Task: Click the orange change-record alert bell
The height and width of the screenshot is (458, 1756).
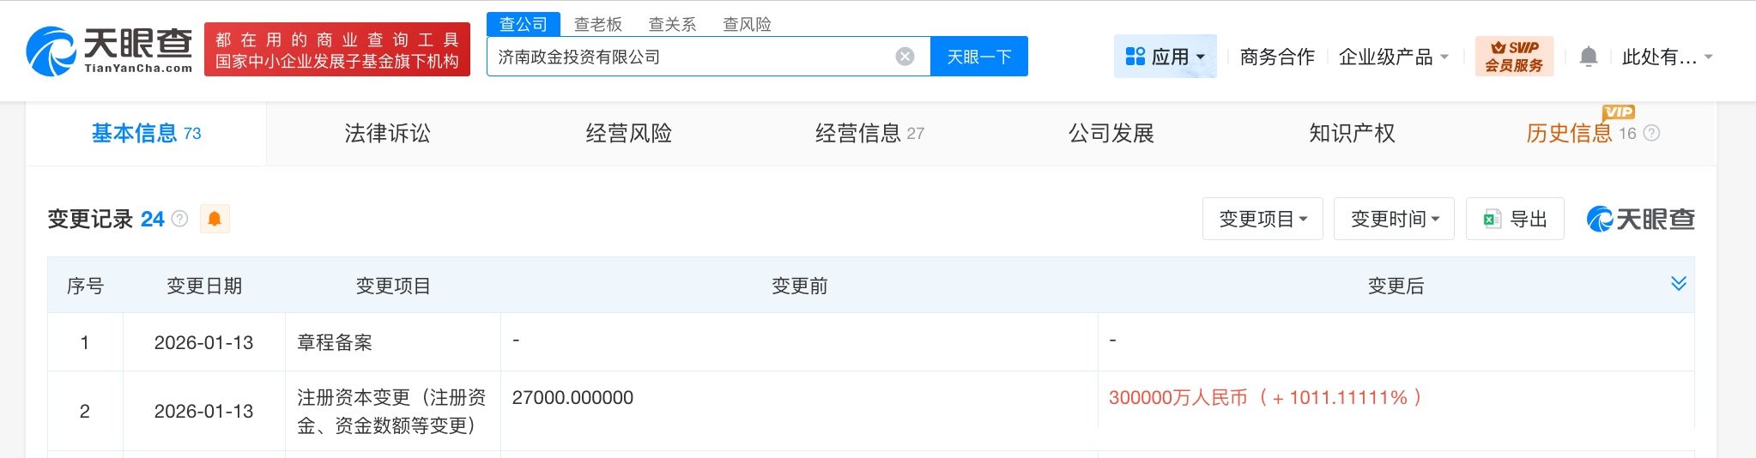Action: click(x=215, y=219)
